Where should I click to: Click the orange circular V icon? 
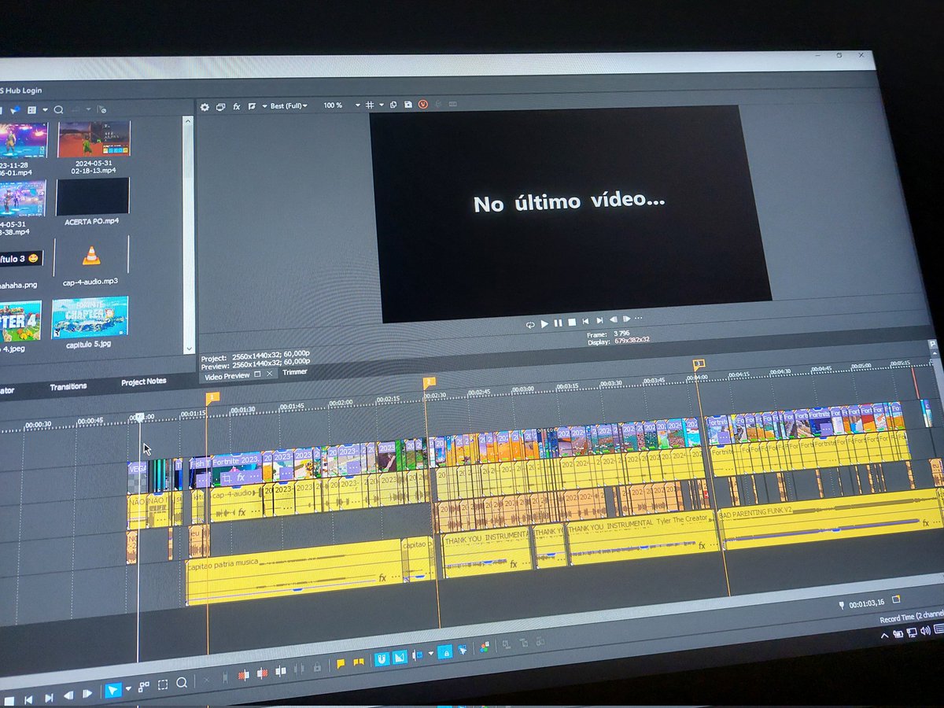[423, 104]
